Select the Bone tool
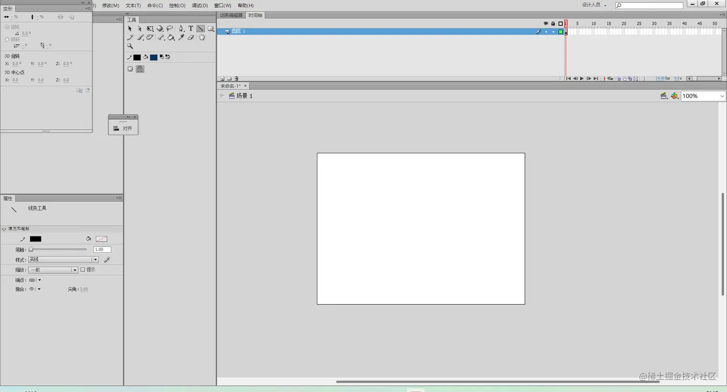 tap(161, 37)
